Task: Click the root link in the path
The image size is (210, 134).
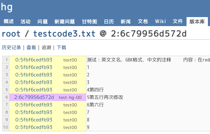Action: [x=11, y=34]
